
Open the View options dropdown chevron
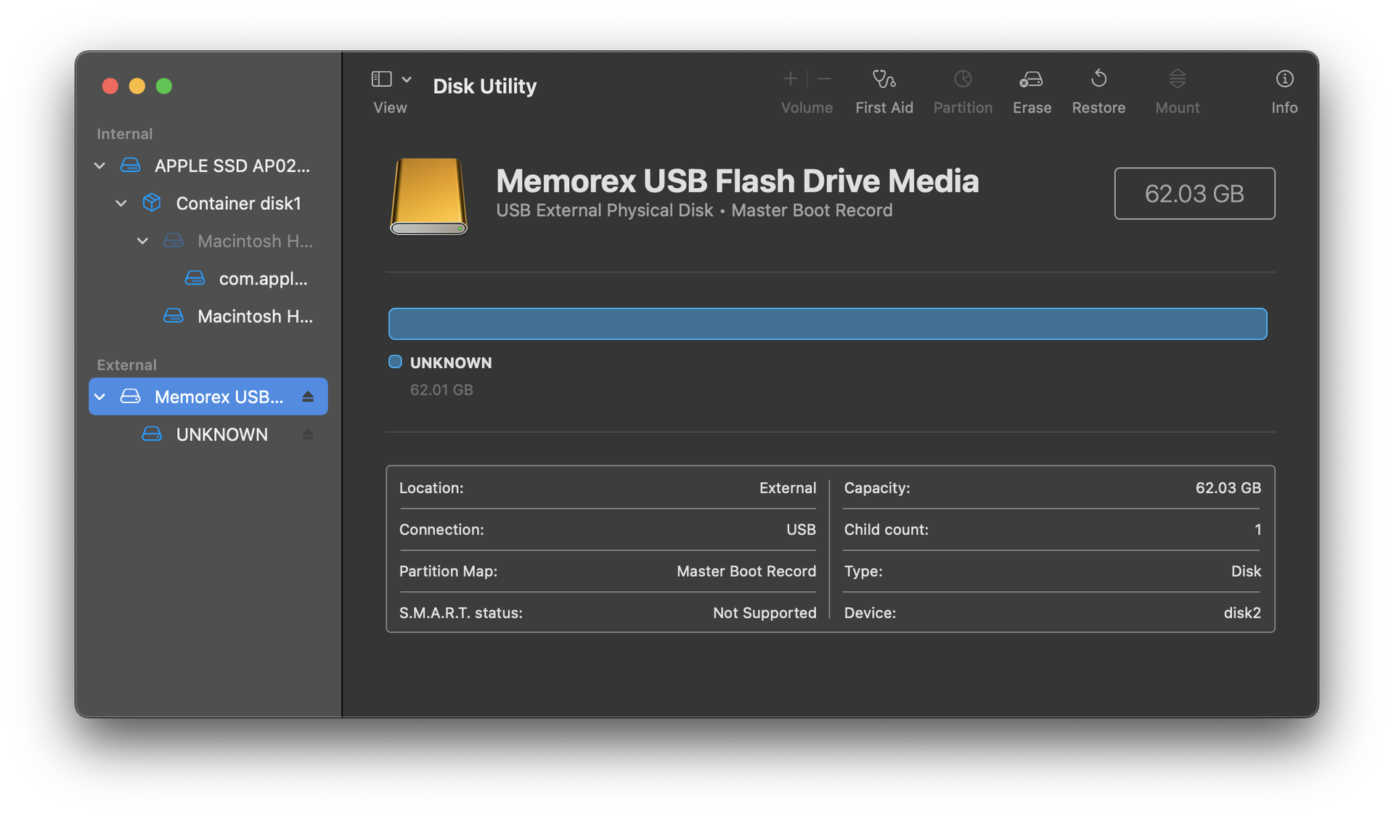tap(407, 79)
